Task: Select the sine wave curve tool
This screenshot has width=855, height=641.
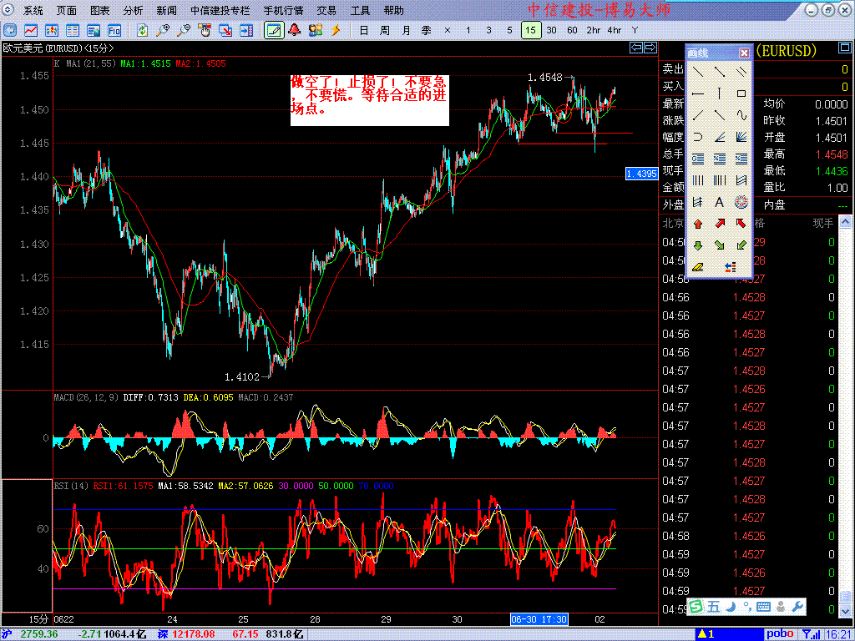Action: [741, 115]
